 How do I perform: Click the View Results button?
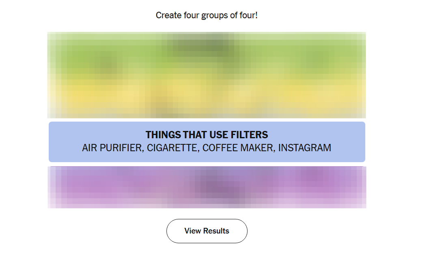click(207, 231)
